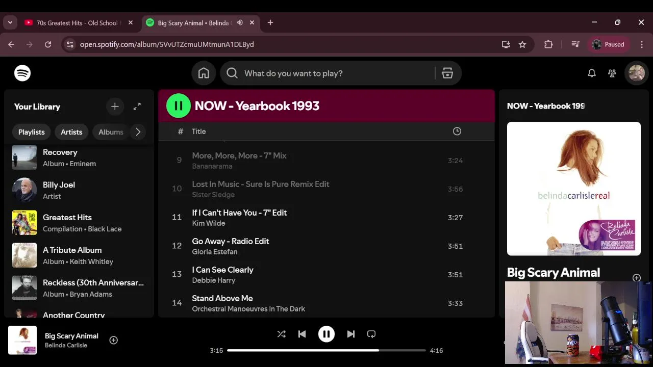Pause playback in the player bar

point(326,334)
